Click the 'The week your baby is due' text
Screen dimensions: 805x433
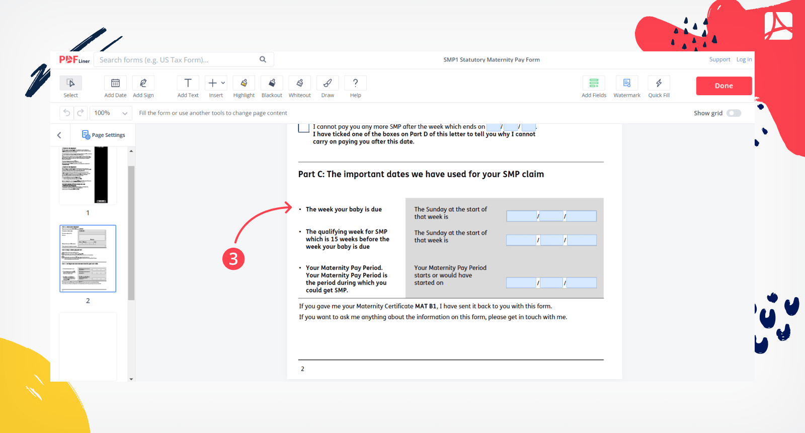coord(344,209)
